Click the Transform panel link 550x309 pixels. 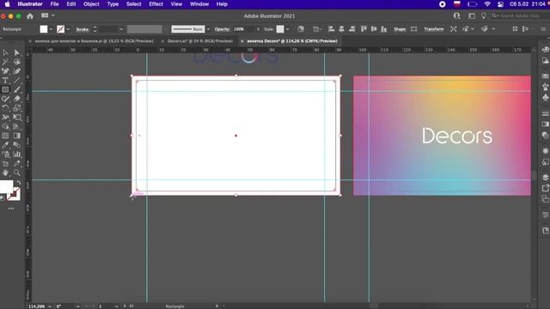tap(434, 29)
